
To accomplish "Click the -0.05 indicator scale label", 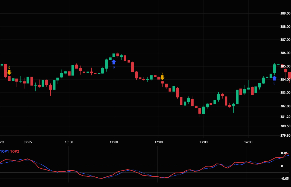I will (x=284, y=179).
